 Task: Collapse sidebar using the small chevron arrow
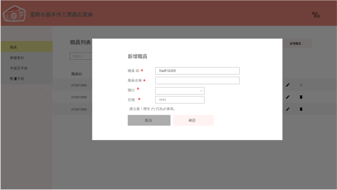[47, 95]
